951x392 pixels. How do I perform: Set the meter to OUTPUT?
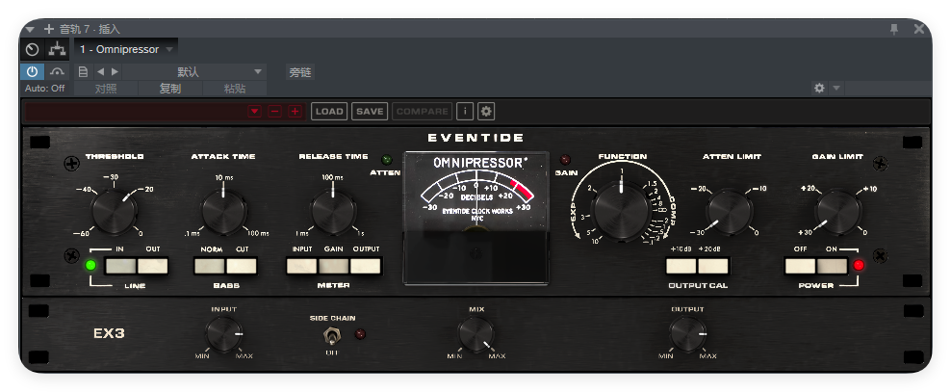pyautogui.click(x=365, y=266)
